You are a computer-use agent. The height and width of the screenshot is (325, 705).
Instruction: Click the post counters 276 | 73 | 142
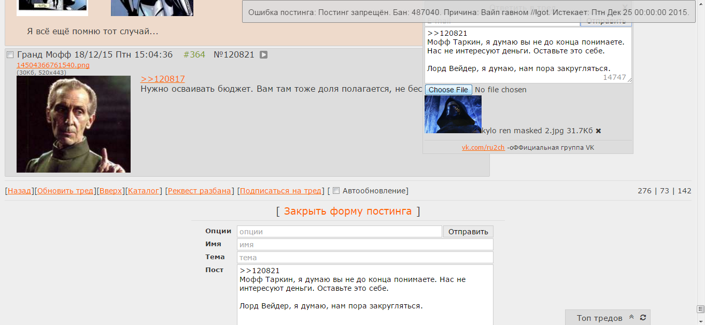click(665, 191)
